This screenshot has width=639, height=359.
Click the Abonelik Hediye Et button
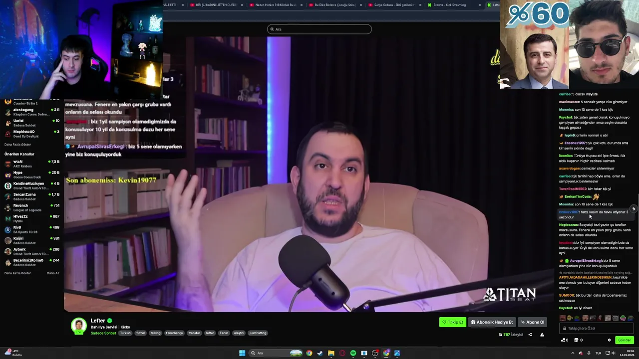pos(492,322)
